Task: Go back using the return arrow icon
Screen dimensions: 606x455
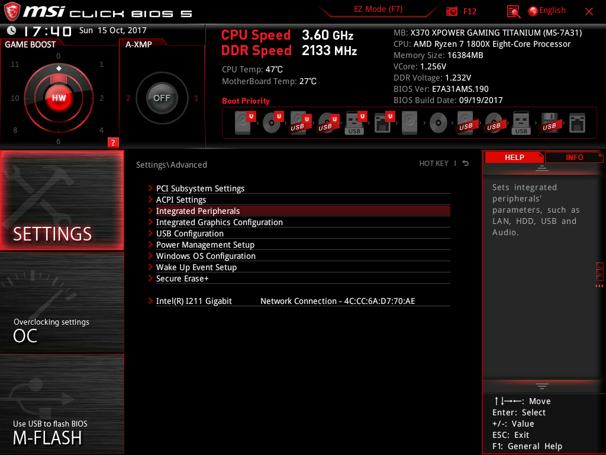Action: (x=466, y=164)
